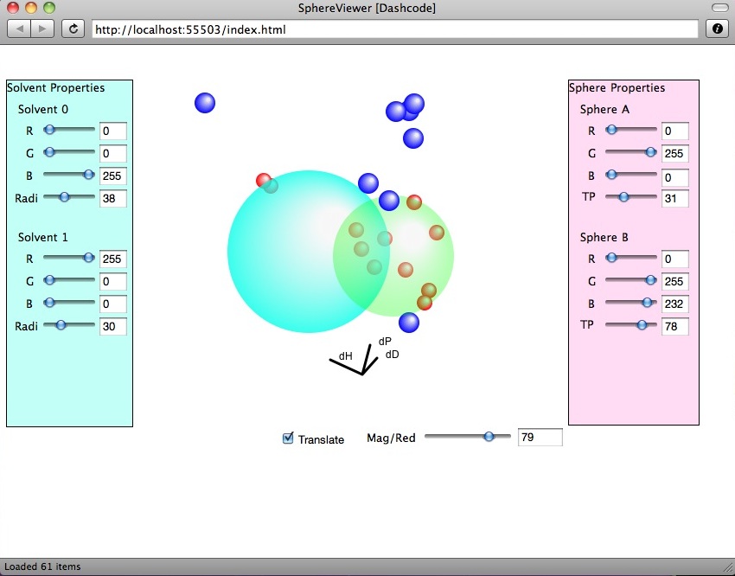Click the Mag/Red slider
The width and height of the screenshot is (735, 576).
[467, 438]
